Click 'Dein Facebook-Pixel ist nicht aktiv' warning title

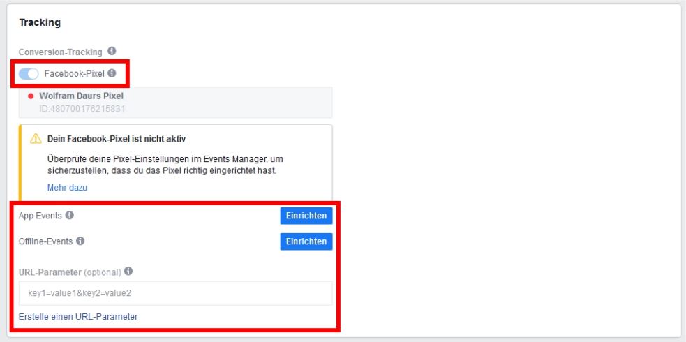[117, 139]
